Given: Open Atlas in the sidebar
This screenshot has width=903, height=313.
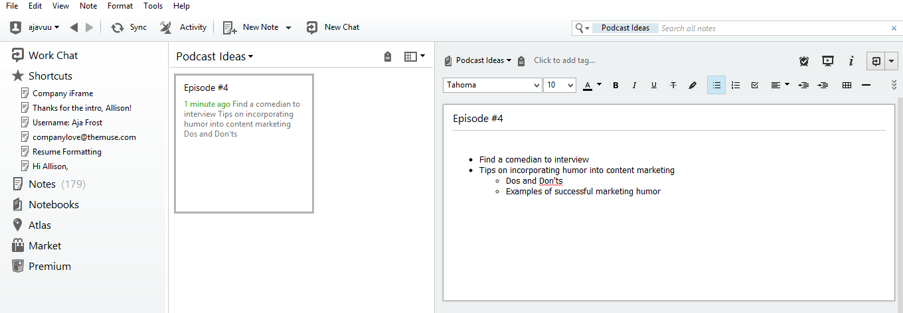Looking at the screenshot, I should coord(32,225).
